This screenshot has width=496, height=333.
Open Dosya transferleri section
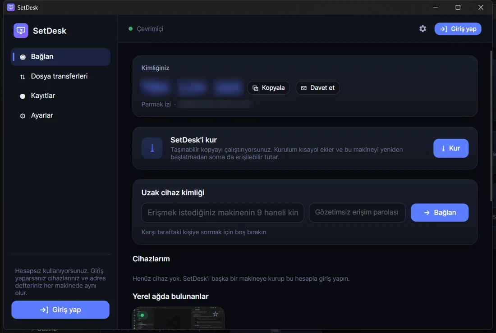60,77
